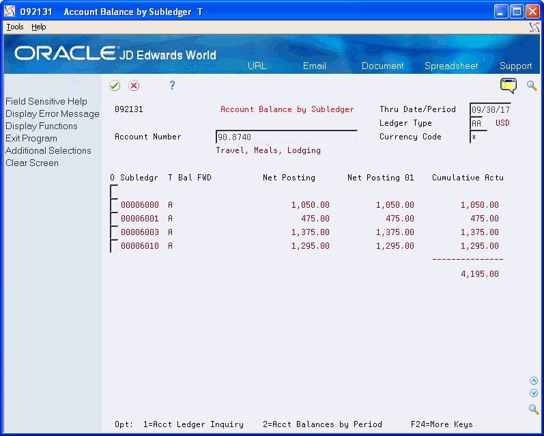Click the Support link in banner
The height and width of the screenshot is (436, 544).
pyautogui.click(x=515, y=66)
